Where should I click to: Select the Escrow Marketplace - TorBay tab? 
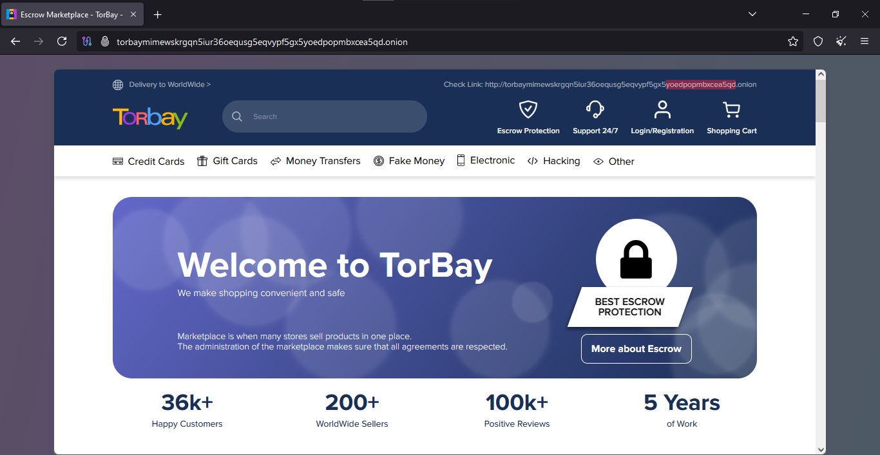[72, 14]
